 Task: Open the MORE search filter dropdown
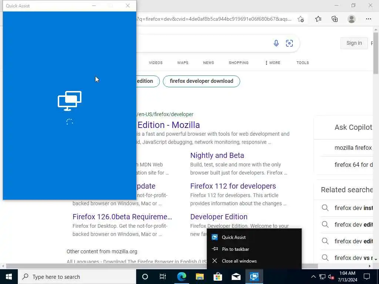coord(273,63)
